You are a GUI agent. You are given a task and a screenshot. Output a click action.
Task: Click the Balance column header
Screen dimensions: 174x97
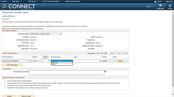click(x=35, y=57)
